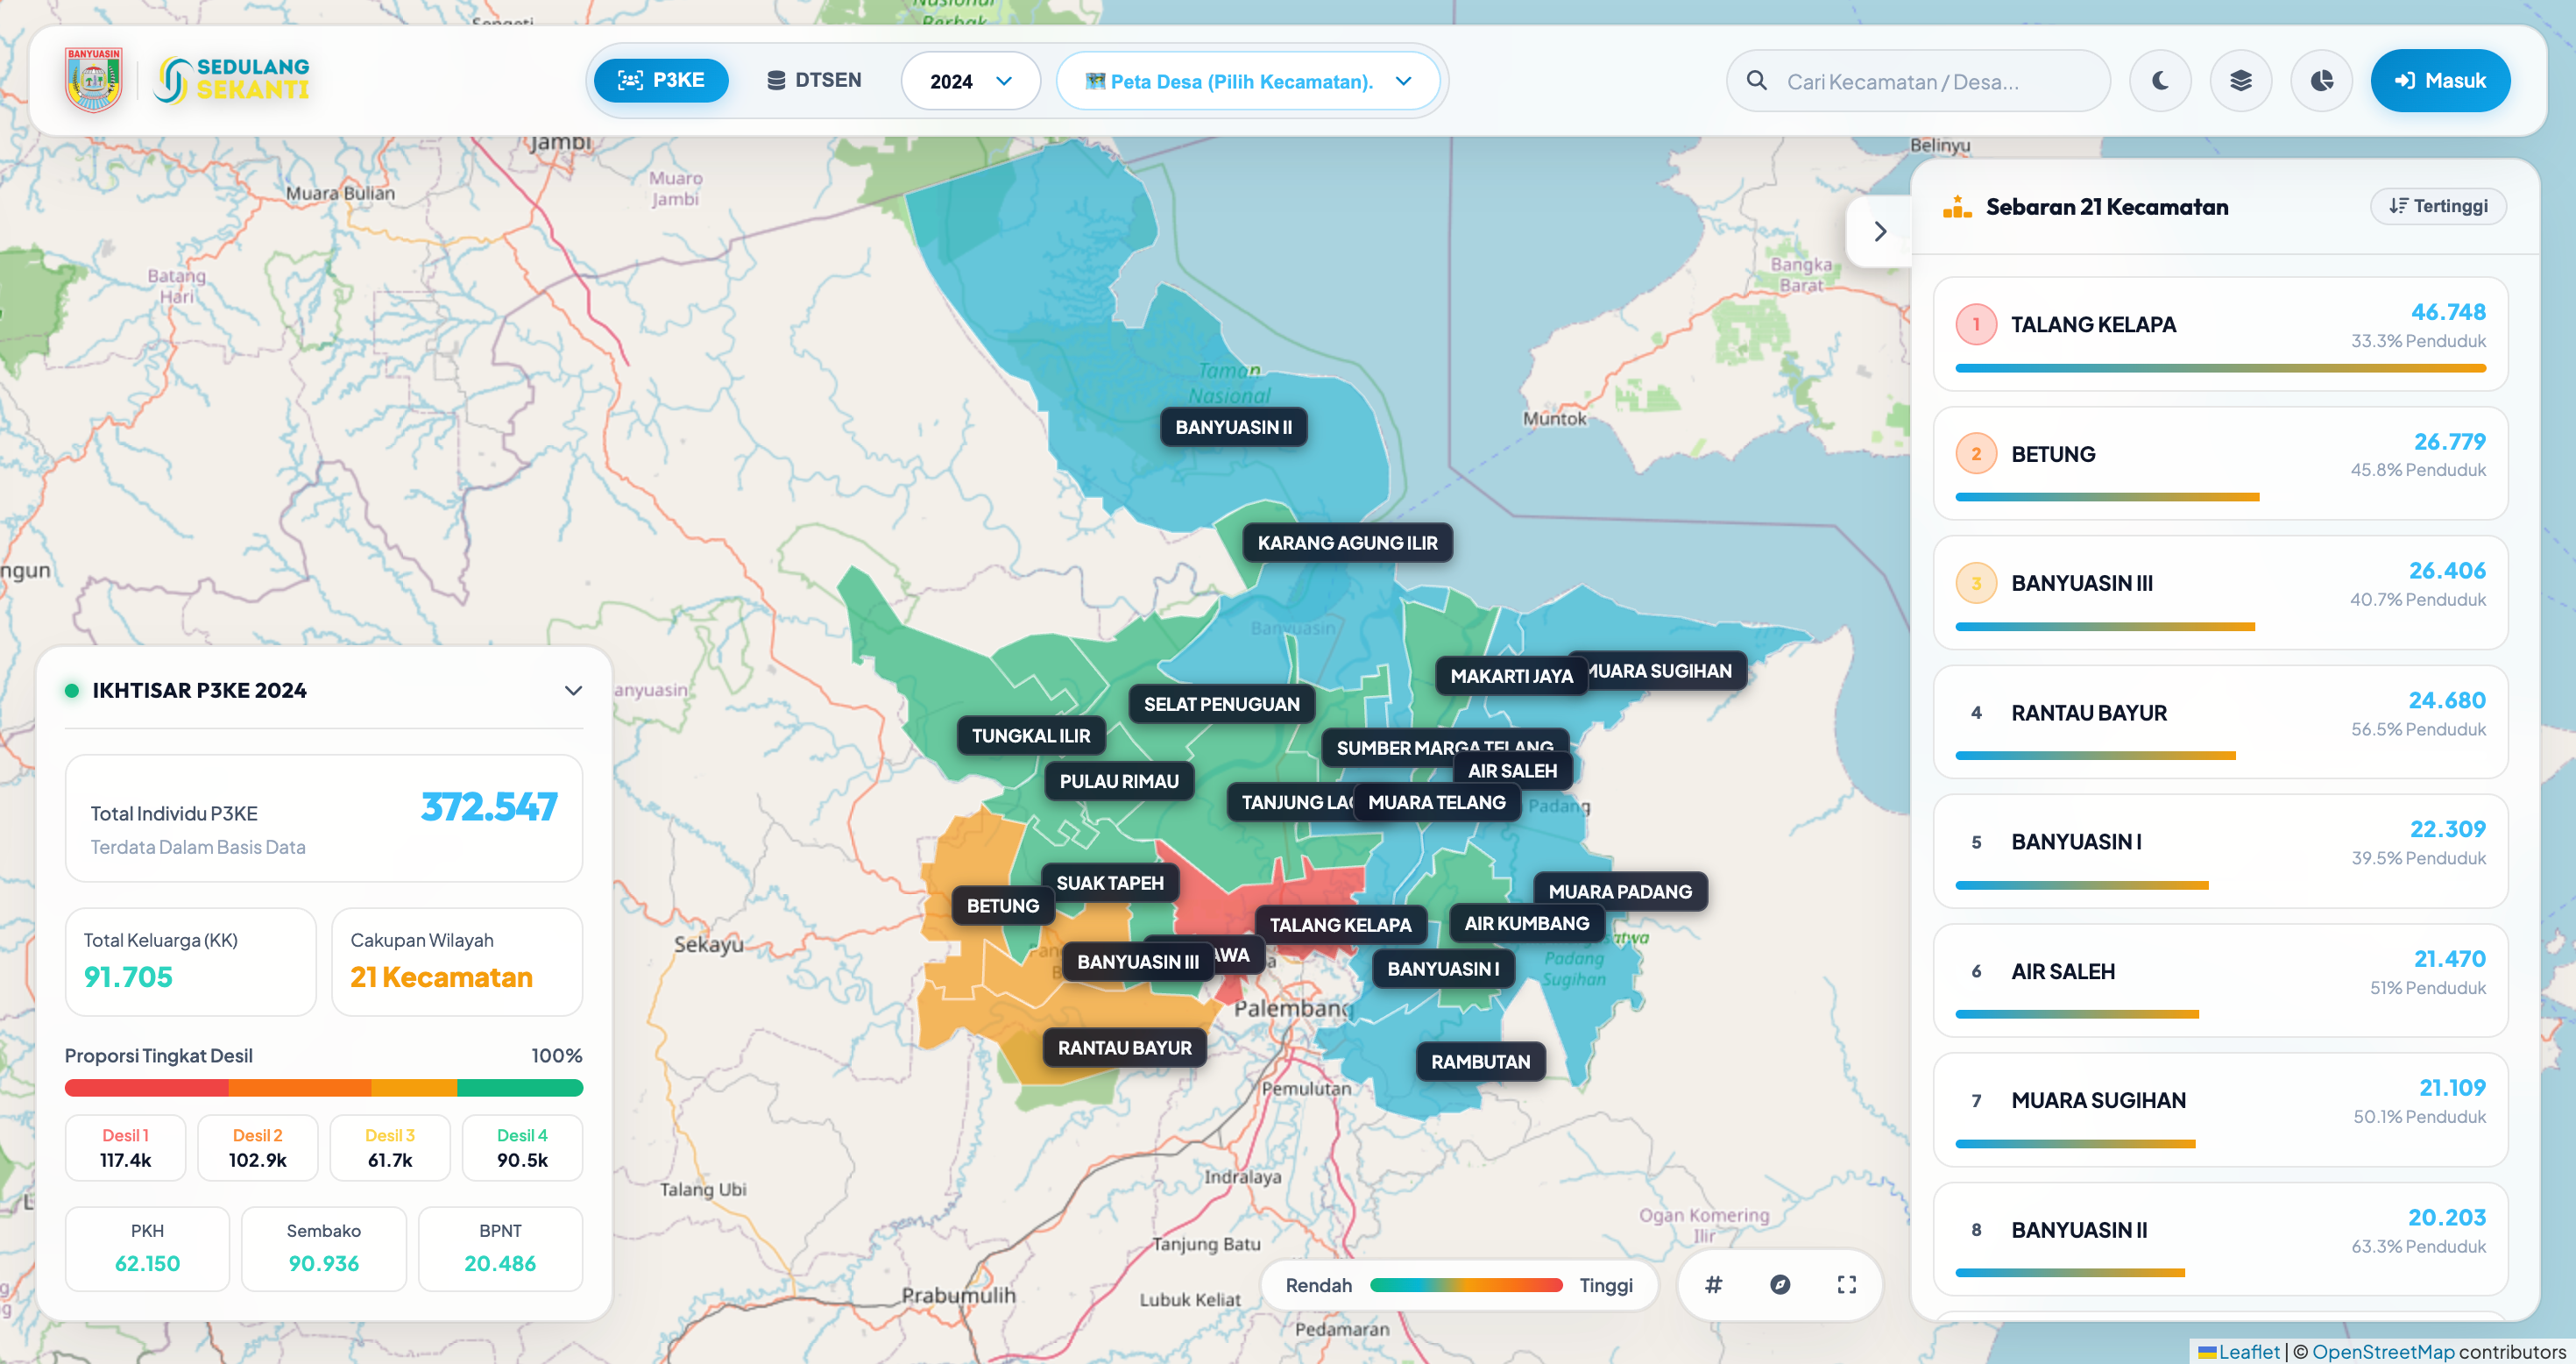
Task: Click the Cakupan Wilayah 21 Kecamatan card
Action: click(x=457, y=962)
